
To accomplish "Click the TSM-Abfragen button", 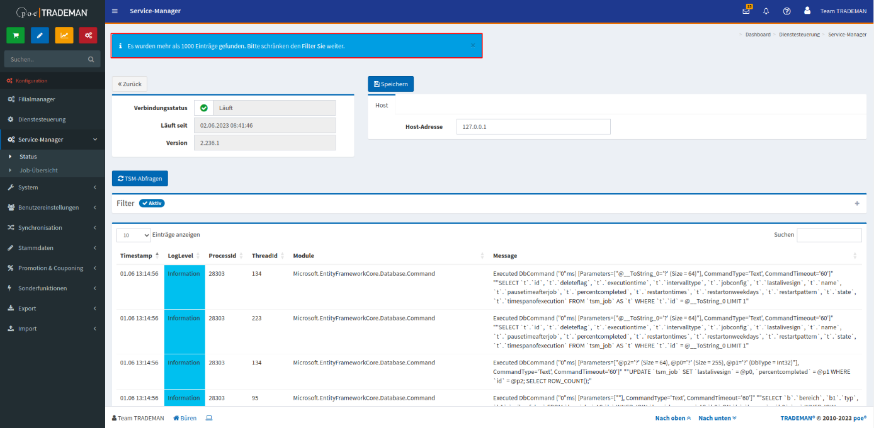I will (x=140, y=179).
